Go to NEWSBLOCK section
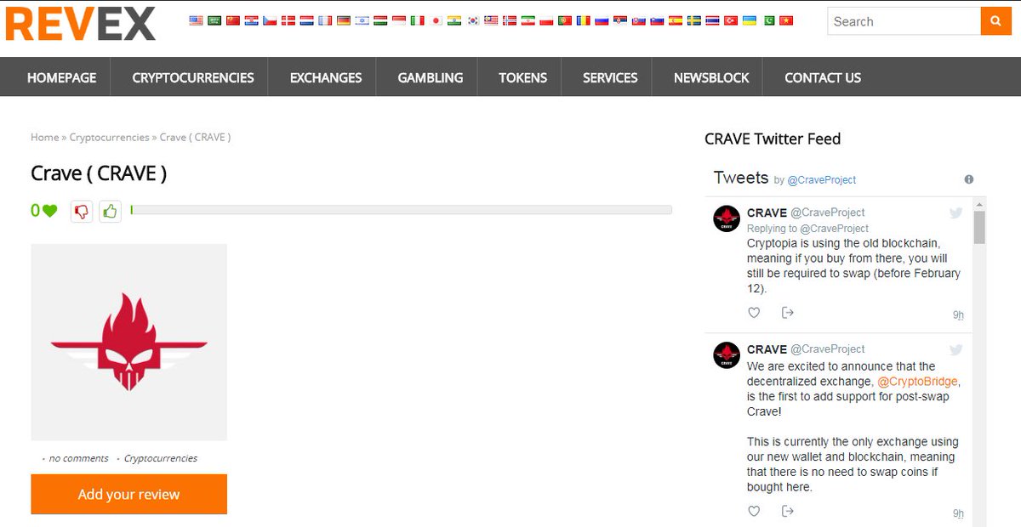The width and height of the screenshot is (1021, 527). (711, 77)
